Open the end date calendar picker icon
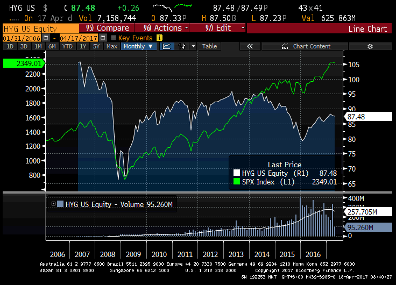This screenshot has height=285, width=396. (103, 38)
